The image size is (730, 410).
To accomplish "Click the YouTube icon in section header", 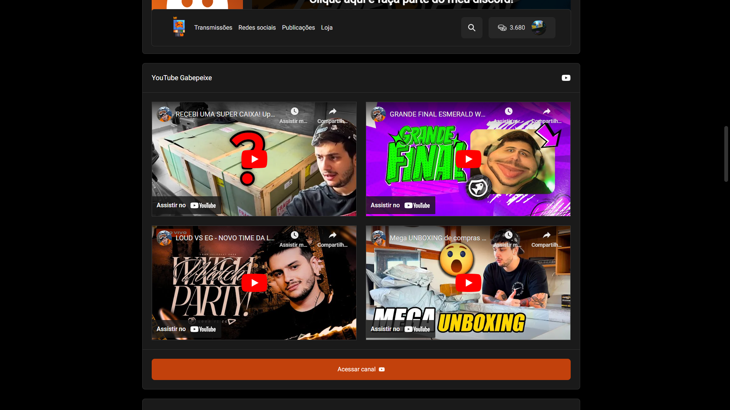I will coord(566,78).
